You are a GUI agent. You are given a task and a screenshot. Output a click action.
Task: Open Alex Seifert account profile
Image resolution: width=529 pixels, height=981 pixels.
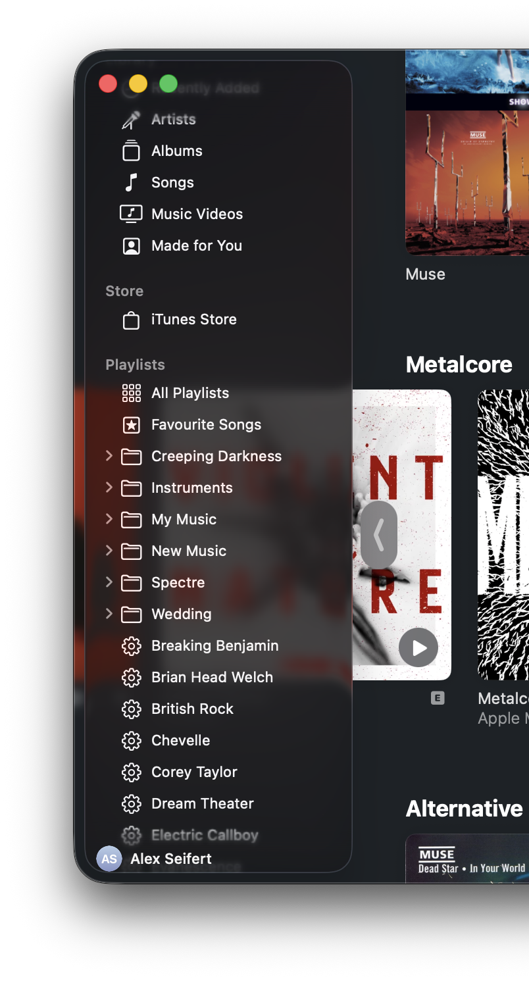155,859
